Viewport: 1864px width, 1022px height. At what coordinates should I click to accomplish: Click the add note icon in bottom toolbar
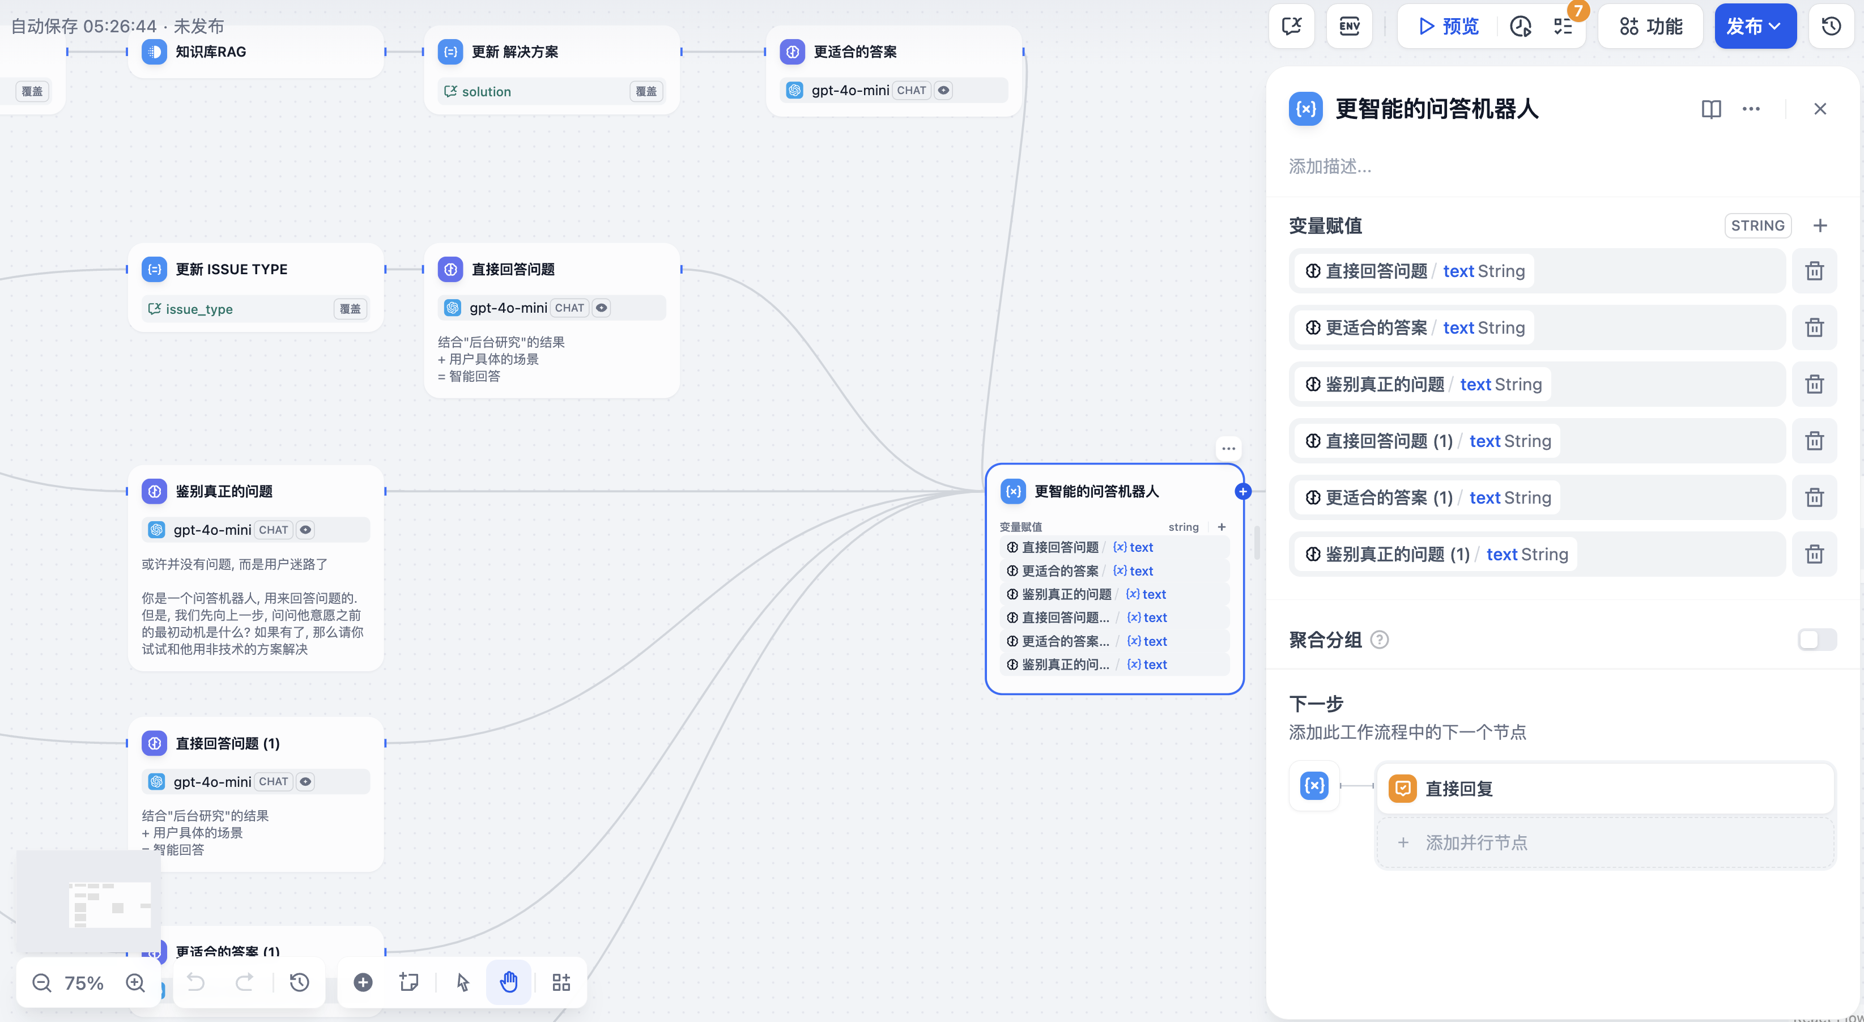[409, 982]
